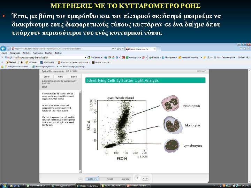This screenshot has width=251, height=188.
Task: Open the Safe Web dropdown
Action: click(32, 62)
